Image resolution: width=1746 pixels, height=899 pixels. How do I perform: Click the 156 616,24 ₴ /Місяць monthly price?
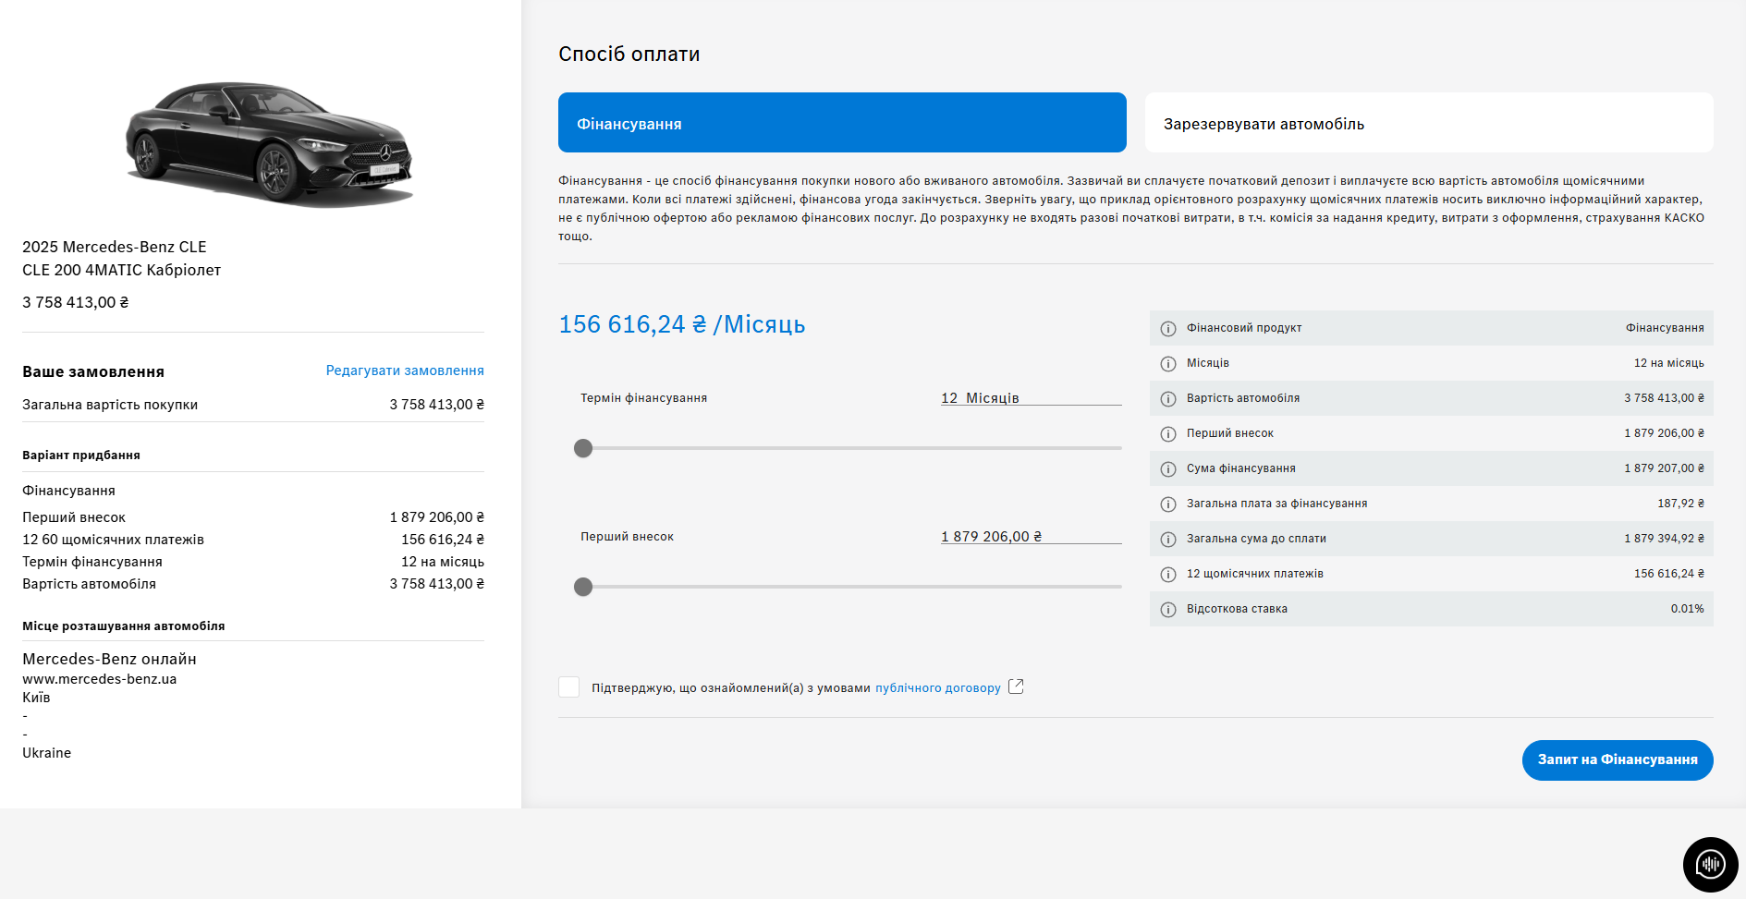682,324
